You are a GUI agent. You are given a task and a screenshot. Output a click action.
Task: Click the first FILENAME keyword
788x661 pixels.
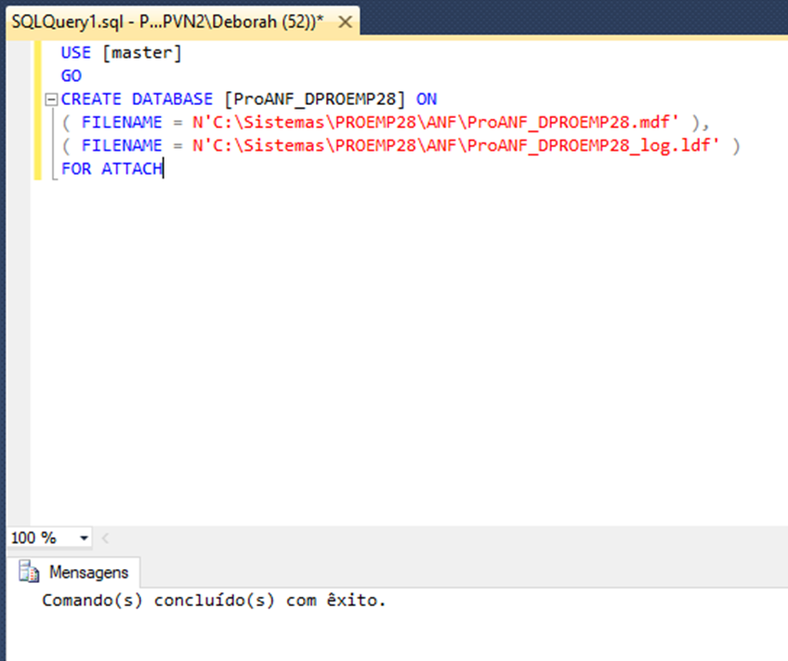(x=122, y=122)
